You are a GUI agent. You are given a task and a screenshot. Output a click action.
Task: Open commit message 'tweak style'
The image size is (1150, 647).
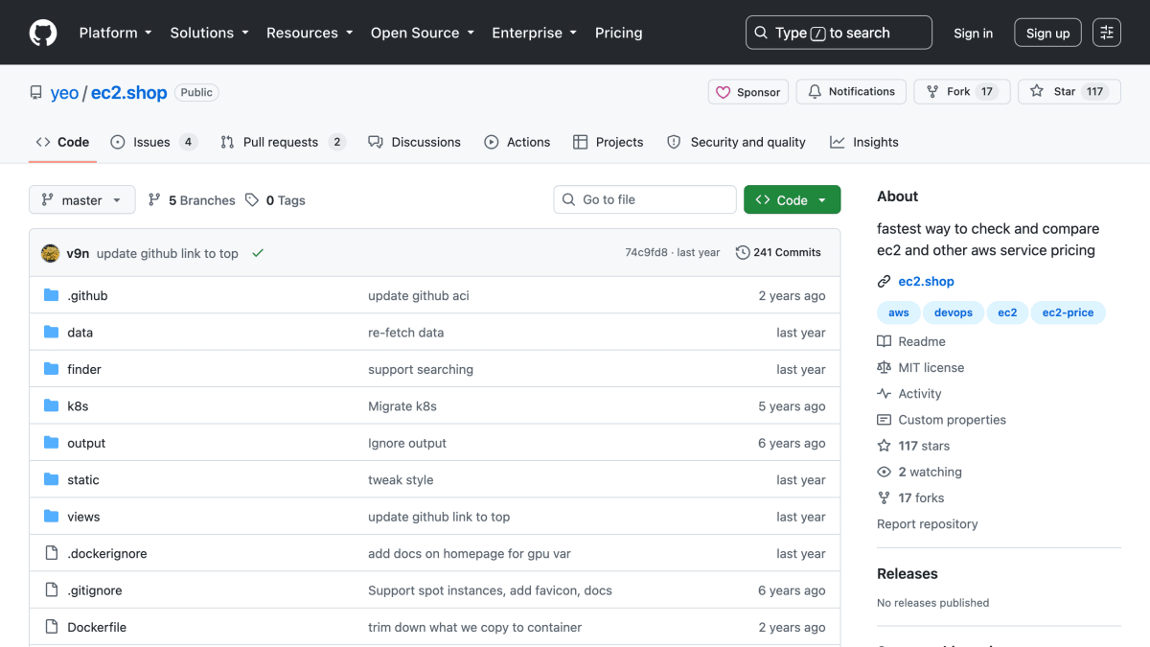tap(401, 480)
